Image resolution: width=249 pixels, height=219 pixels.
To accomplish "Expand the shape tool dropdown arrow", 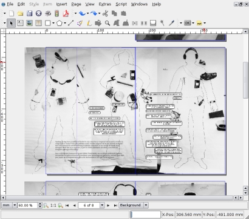I will click(53, 23).
